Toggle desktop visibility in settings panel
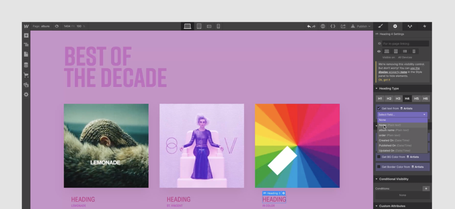Screen dimensions: 455x209 pyautogui.click(x=386, y=51)
